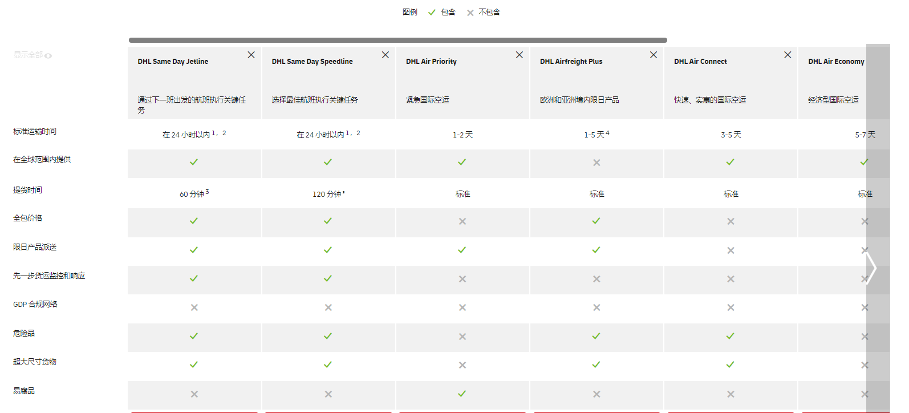Click Speedline checkmark in 危险品 row
Screen dimensions: 909x413
click(328, 336)
